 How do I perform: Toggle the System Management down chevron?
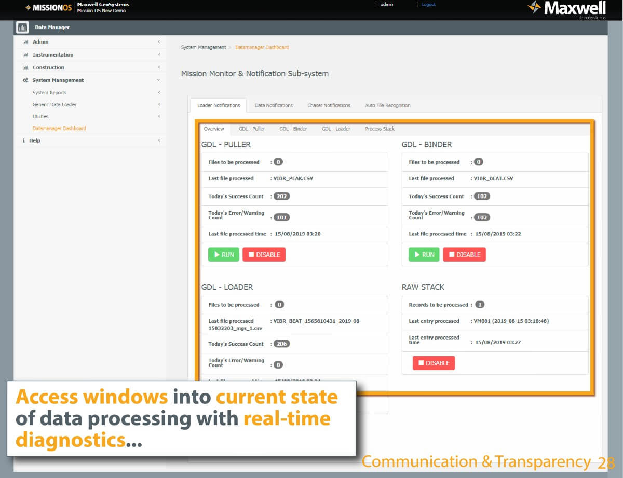tap(159, 80)
